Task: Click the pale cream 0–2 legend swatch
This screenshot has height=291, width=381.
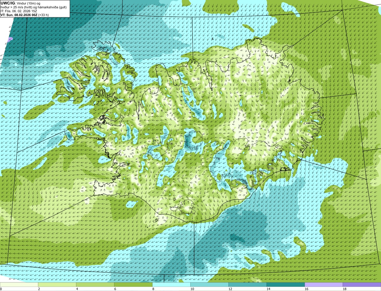Action: [x=19, y=285]
